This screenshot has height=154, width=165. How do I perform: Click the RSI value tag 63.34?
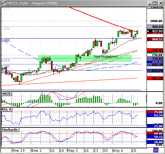155,115
